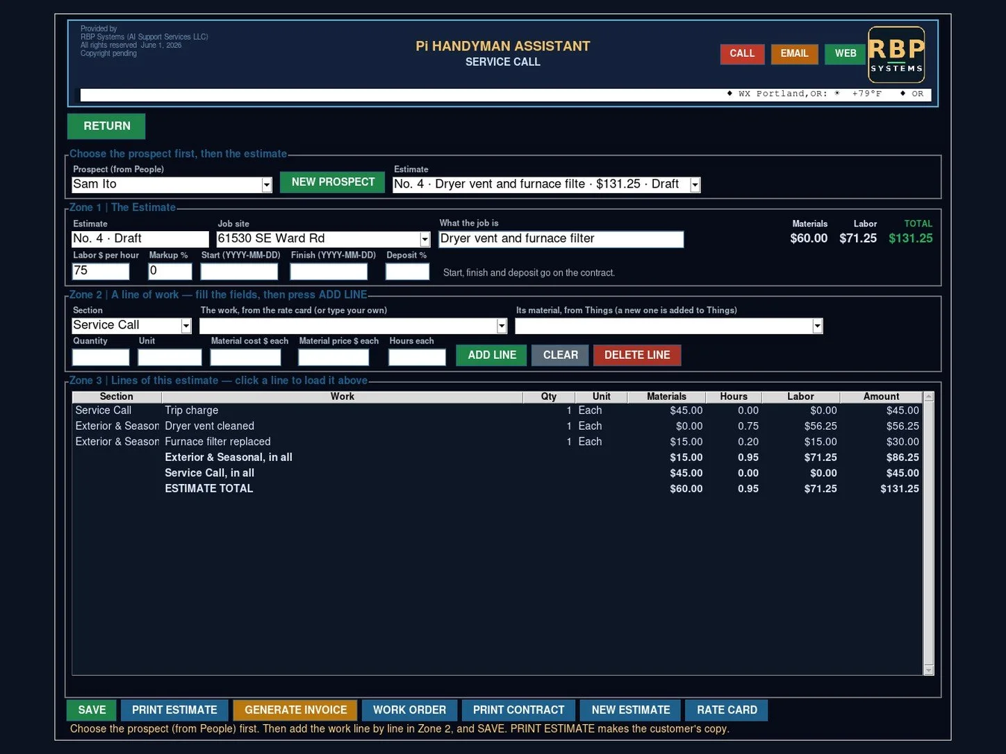Click the Amount column header
Screen dimensions: 1006x754
(x=881, y=396)
